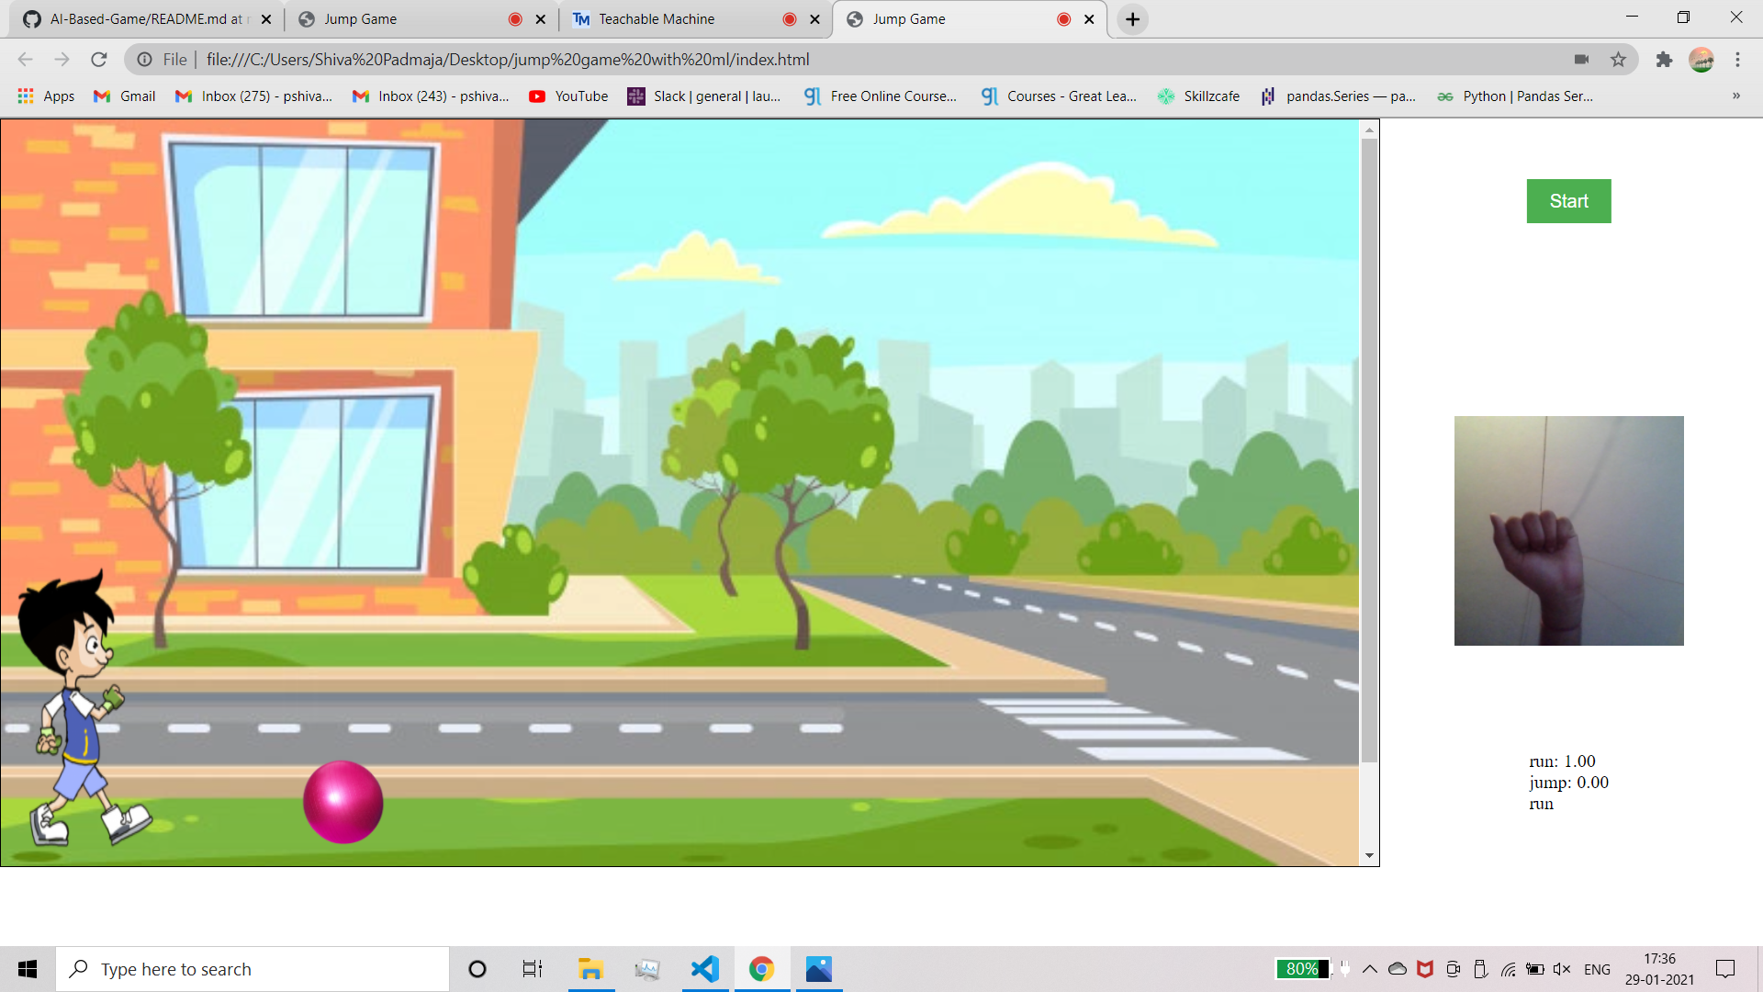
Task: Open File Explorer from taskbar
Action: pos(590,969)
